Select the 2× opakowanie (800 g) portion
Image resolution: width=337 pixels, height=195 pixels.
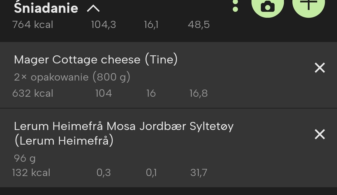pyautogui.click(x=72, y=77)
